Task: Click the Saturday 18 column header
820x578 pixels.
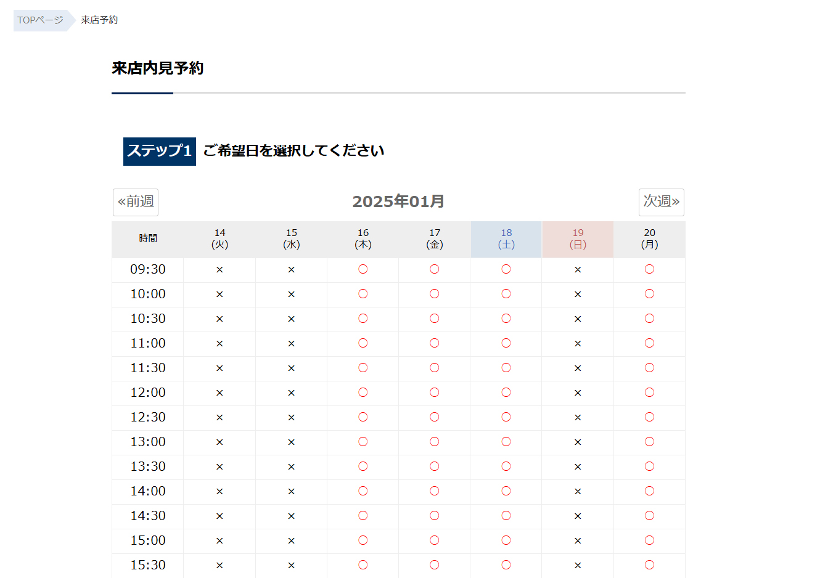Action: (x=506, y=239)
